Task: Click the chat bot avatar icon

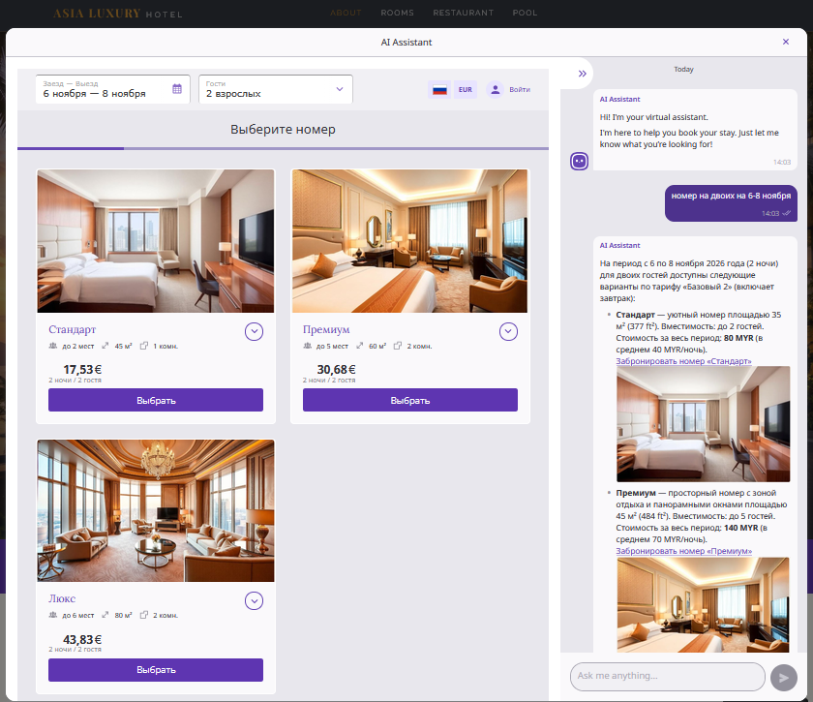Action: point(579,162)
